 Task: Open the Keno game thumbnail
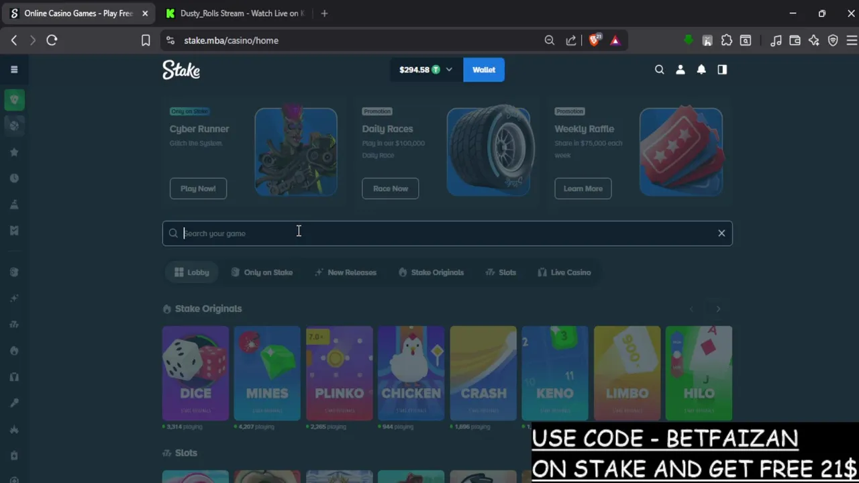pyautogui.click(x=555, y=374)
